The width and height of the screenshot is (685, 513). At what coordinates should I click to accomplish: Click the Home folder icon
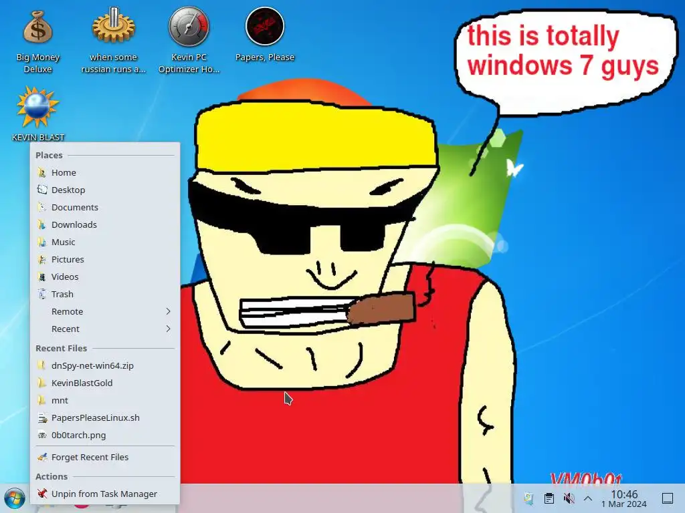point(42,173)
